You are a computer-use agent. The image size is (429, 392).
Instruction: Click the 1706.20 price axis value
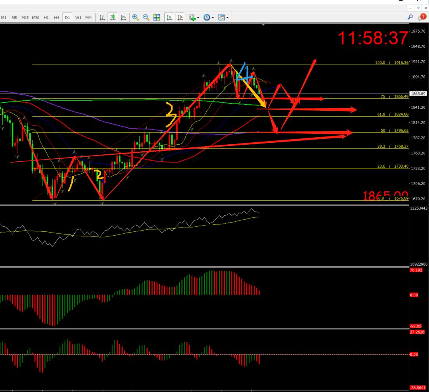418,184
